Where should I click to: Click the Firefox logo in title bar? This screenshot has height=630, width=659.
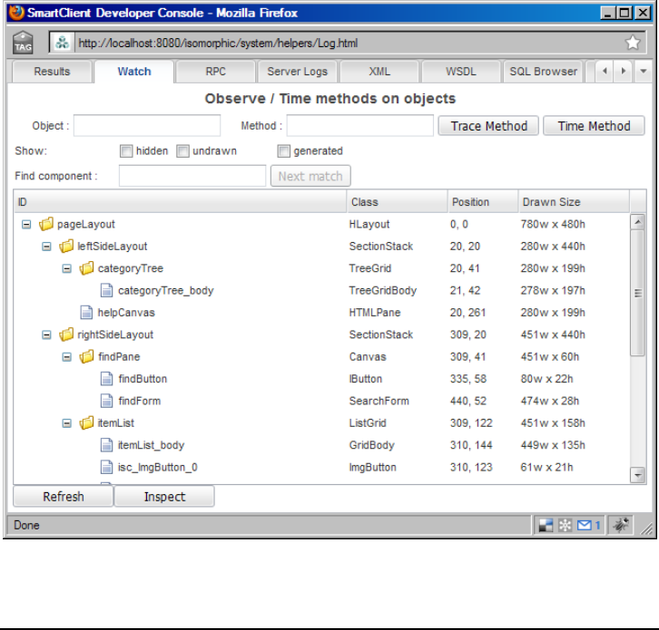[x=16, y=13]
